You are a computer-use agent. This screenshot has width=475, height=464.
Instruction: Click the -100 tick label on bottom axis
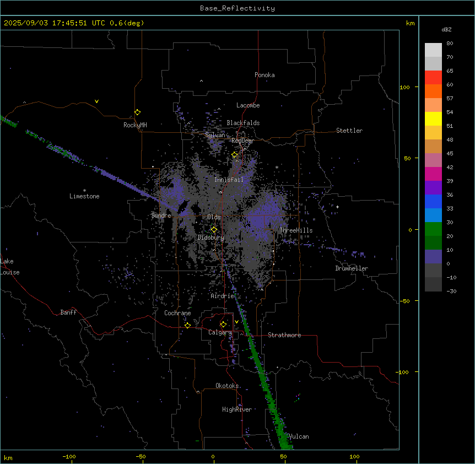tap(69, 456)
